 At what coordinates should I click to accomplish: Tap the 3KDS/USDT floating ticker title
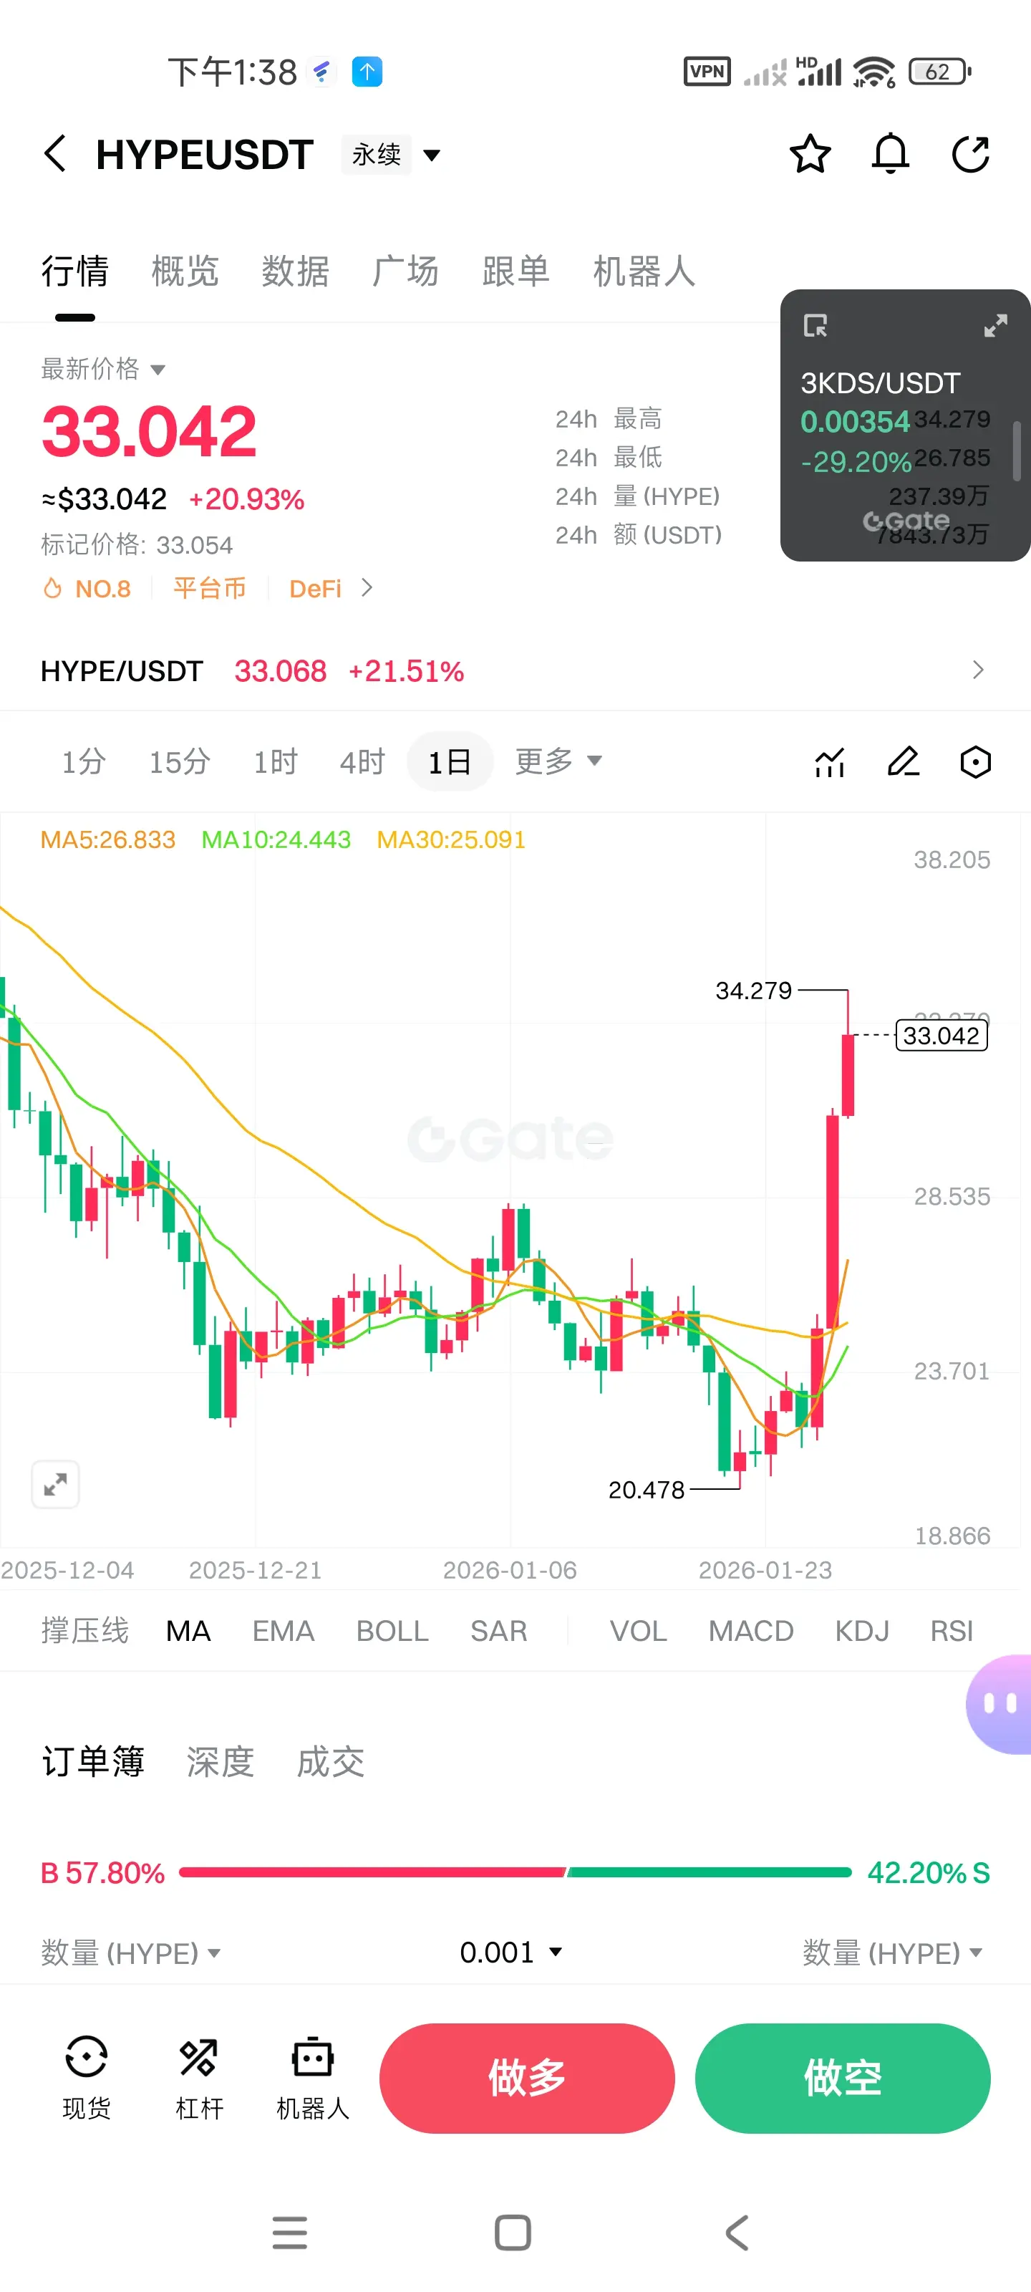coord(881,382)
